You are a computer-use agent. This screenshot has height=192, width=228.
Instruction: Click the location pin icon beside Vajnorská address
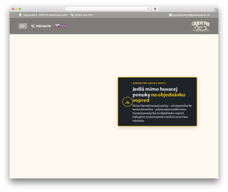(20, 15)
